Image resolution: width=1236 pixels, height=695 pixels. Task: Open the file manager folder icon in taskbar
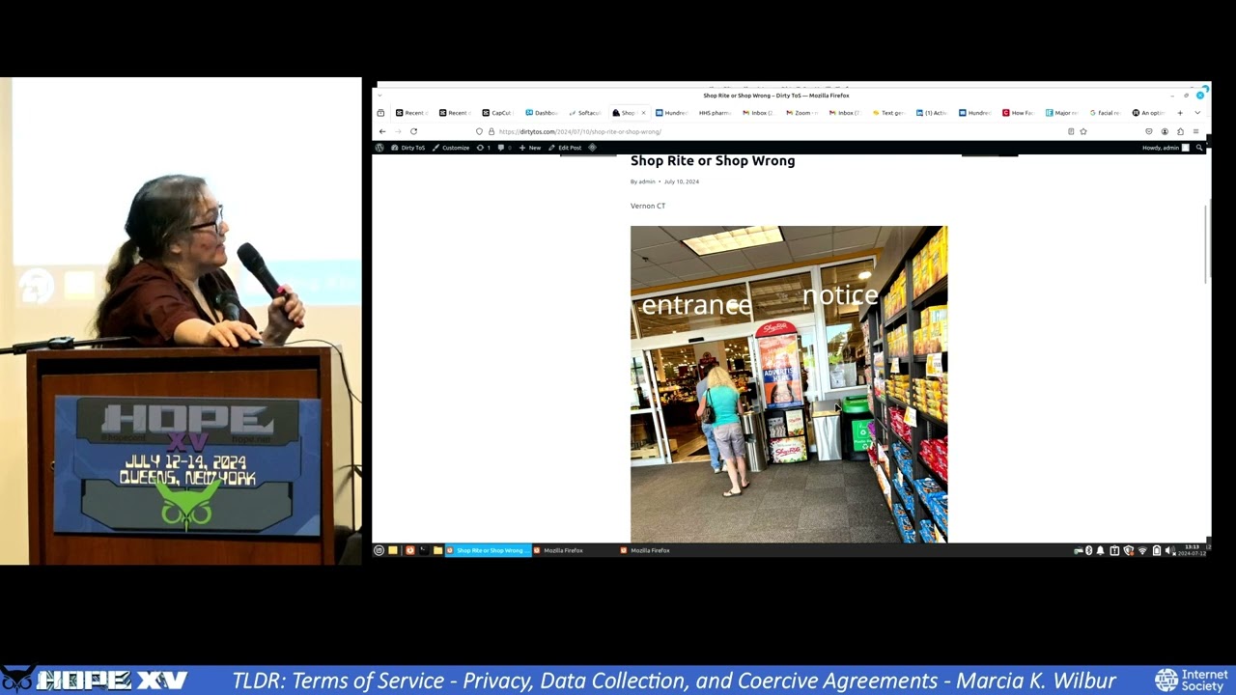click(x=437, y=550)
